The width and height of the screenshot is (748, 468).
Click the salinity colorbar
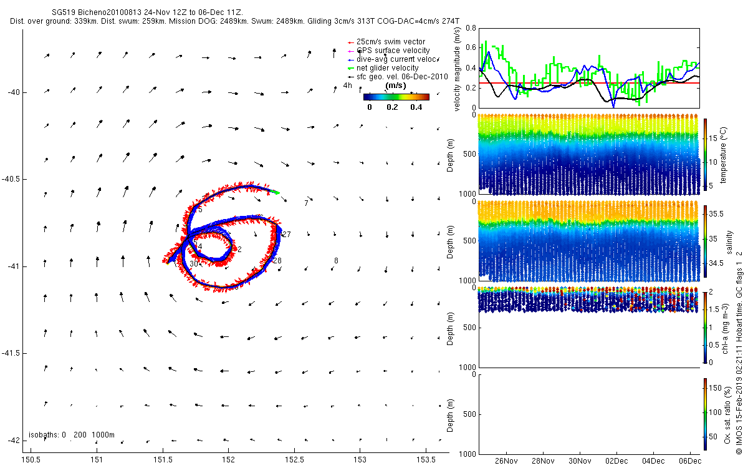click(x=705, y=240)
